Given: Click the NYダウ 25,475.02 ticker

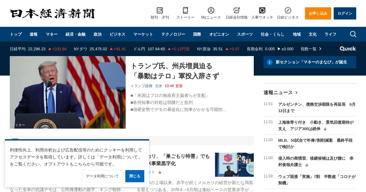Looking at the screenshot, I should [100, 49].
